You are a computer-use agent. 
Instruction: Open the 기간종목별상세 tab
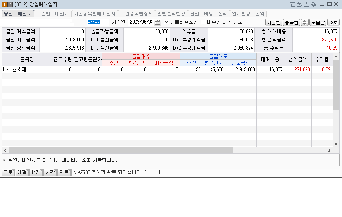(136, 14)
